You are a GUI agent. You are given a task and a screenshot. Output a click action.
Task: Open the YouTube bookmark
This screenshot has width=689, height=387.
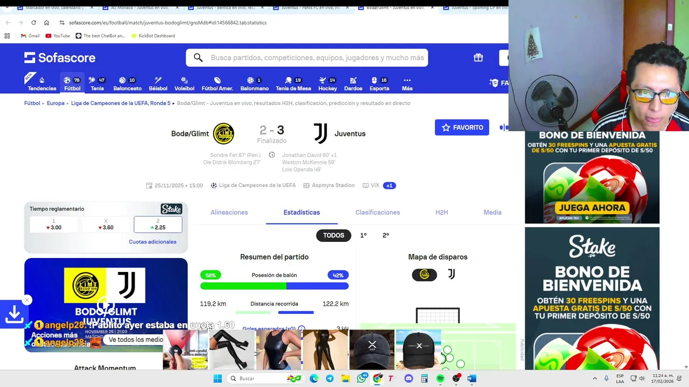click(58, 35)
